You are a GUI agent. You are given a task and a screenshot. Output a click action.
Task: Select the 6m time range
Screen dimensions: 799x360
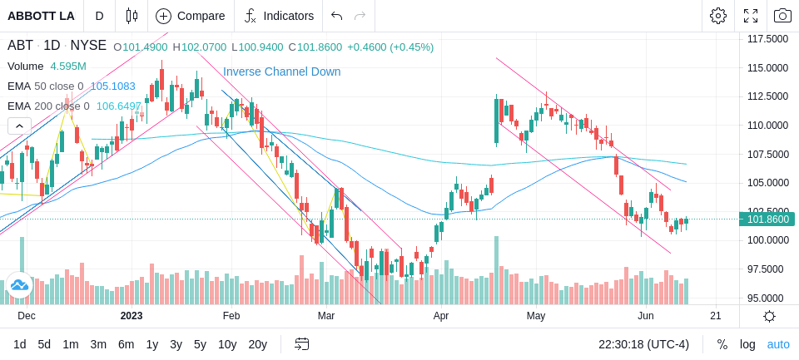(x=126, y=345)
